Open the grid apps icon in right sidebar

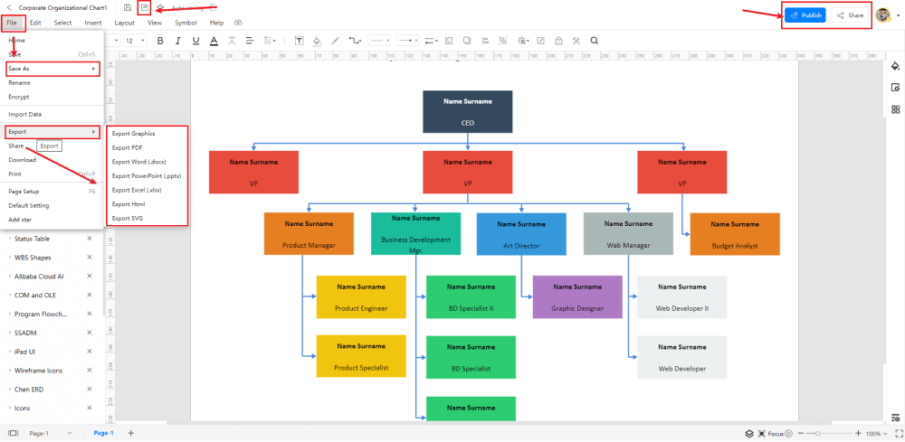(895, 109)
